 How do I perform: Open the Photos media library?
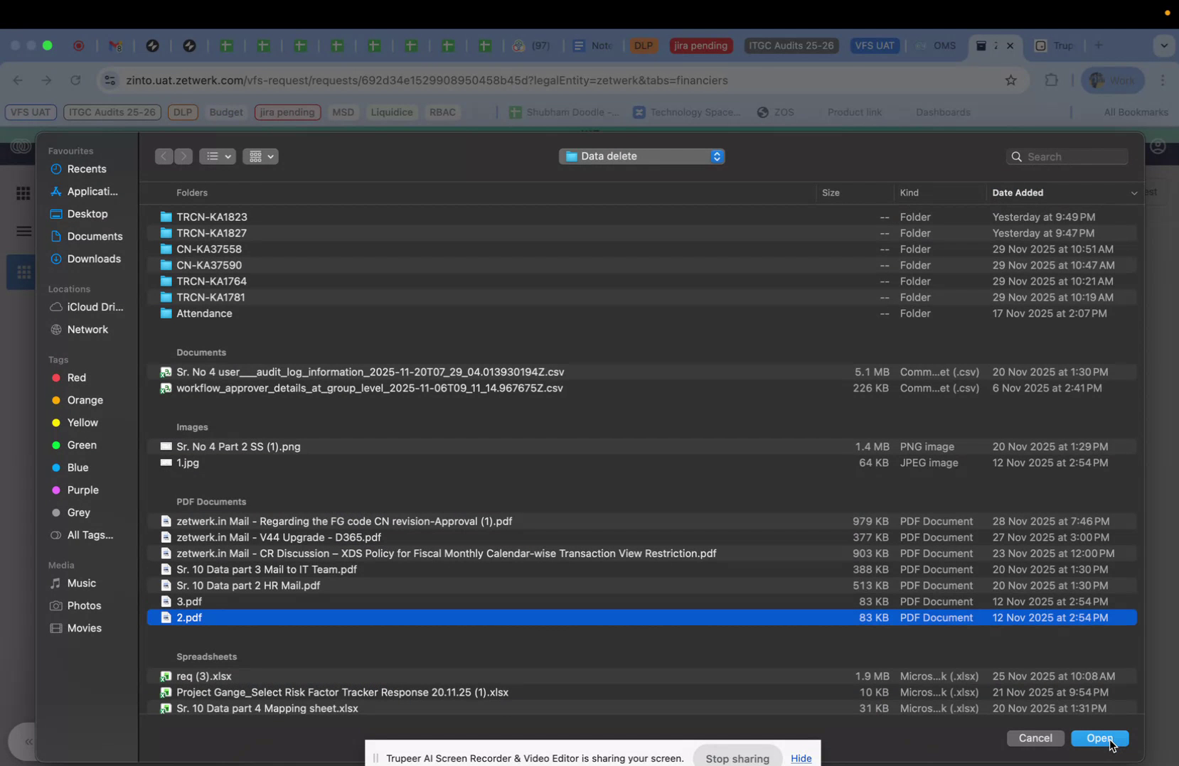point(82,605)
